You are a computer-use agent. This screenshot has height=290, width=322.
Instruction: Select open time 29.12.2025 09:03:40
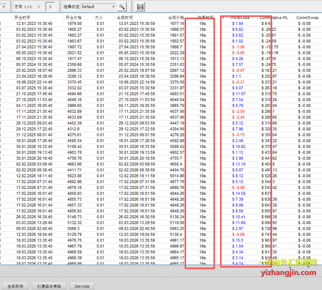coord(34,123)
